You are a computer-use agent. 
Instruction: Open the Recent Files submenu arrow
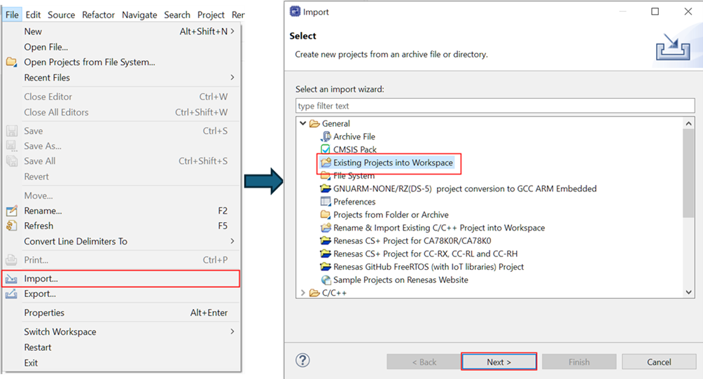click(x=232, y=78)
